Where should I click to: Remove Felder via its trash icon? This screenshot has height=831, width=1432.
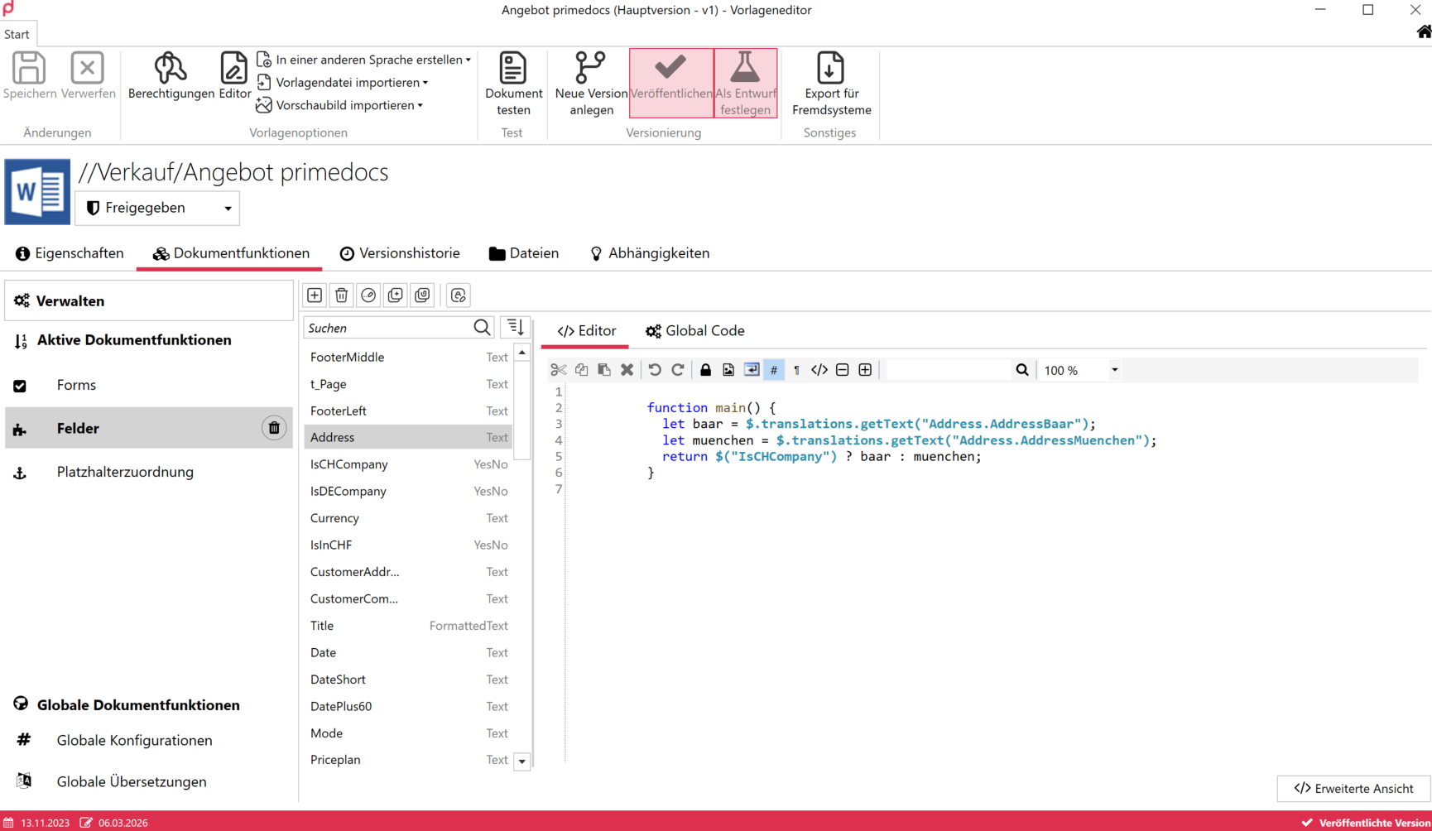point(274,428)
